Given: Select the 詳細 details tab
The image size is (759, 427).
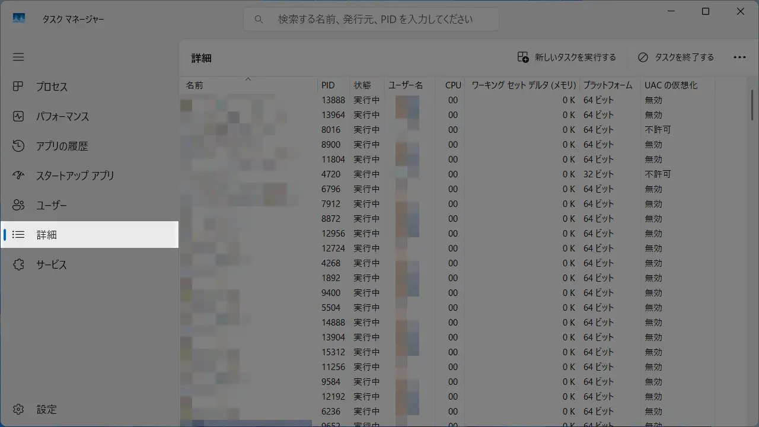Looking at the screenshot, I should (x=46, y=235).
